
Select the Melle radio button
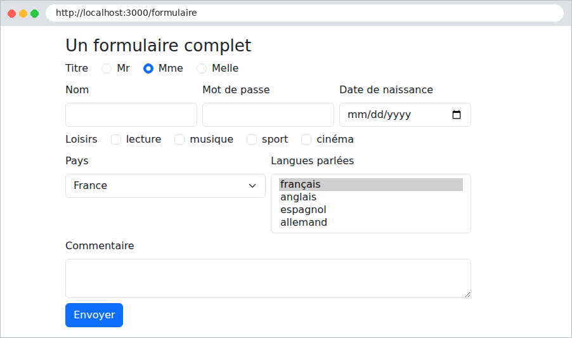[x=202, y=68]
